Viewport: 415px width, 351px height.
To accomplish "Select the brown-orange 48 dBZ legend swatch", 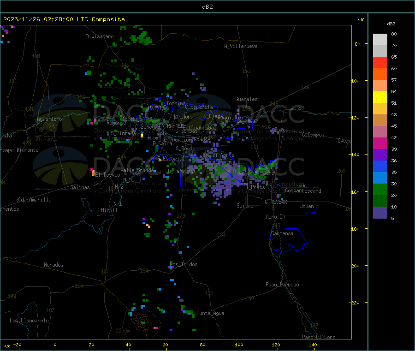I will coord(380,120).
